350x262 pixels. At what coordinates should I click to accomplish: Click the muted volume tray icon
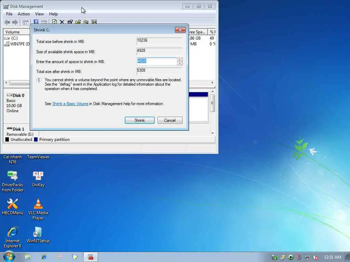[x=315, y=257]
